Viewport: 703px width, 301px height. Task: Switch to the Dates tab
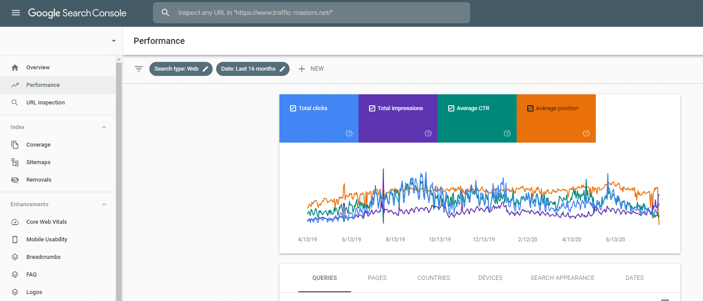pos(634,278)
